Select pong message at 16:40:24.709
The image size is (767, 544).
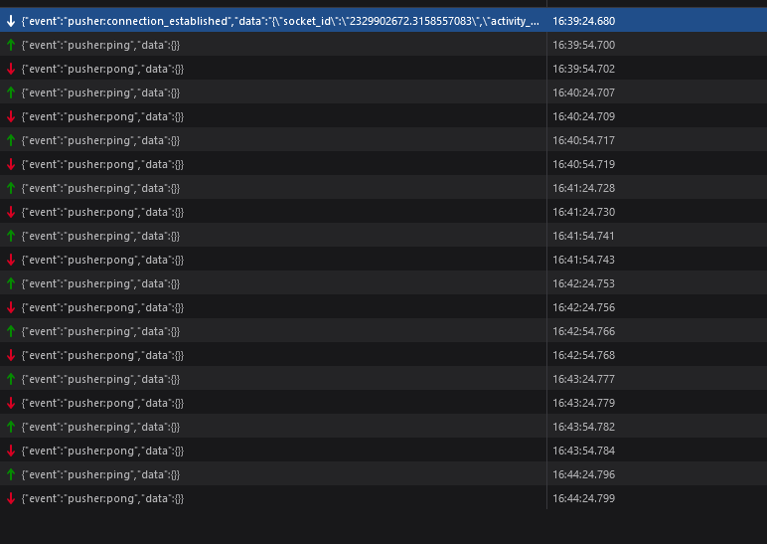coord(383,116)
